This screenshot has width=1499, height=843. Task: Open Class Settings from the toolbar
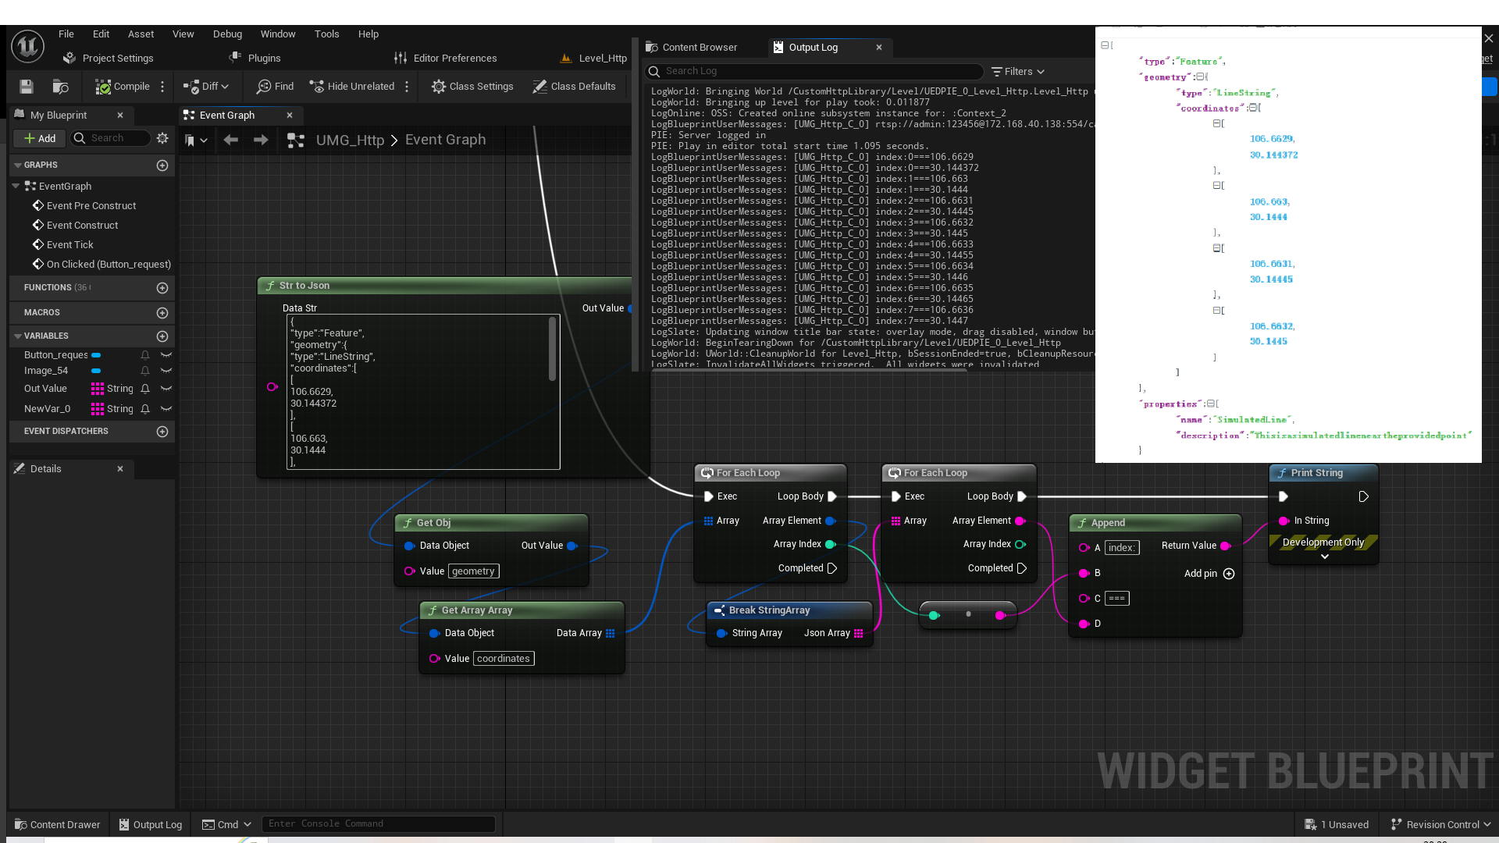pyautogui.click(x=472, y=87)
